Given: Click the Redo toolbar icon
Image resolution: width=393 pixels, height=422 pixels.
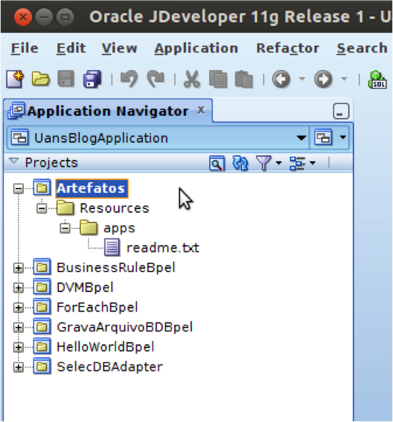Looking at the screenshot, I should point(155,79).
